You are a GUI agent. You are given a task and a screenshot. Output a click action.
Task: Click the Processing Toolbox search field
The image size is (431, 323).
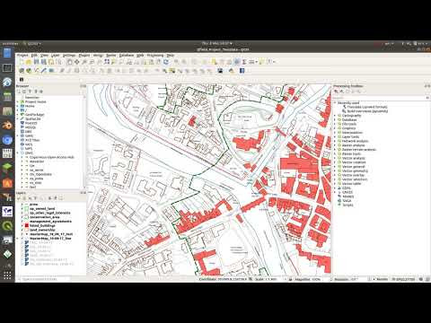click(379, 98)
